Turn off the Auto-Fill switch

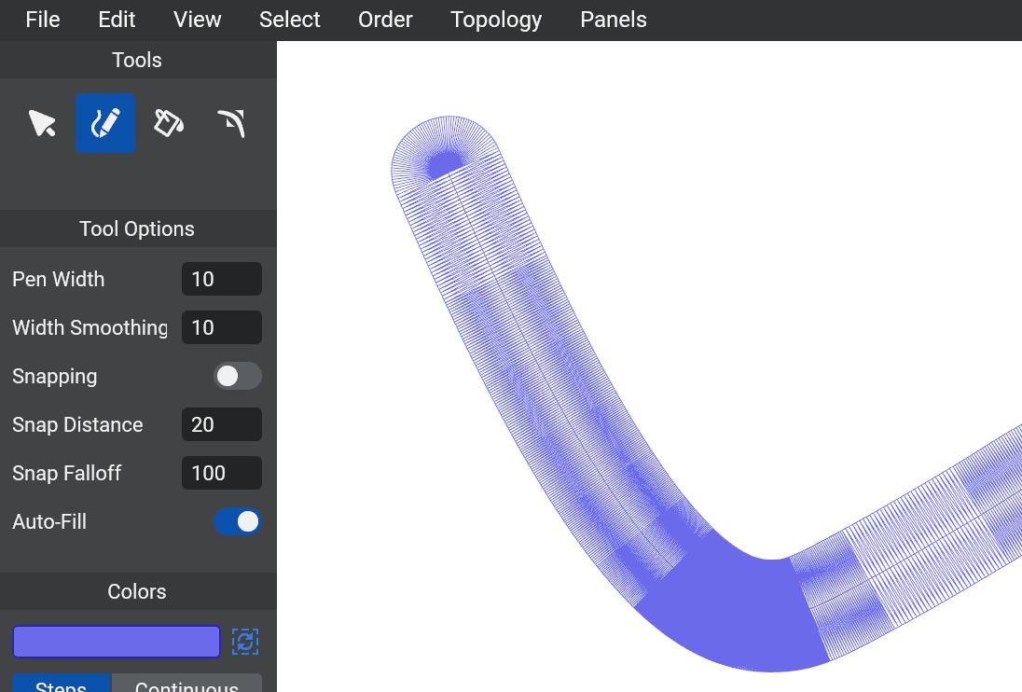point(237,521)
